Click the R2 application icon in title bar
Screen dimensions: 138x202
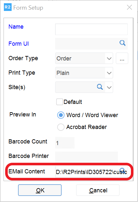click(x=8, y=7)
